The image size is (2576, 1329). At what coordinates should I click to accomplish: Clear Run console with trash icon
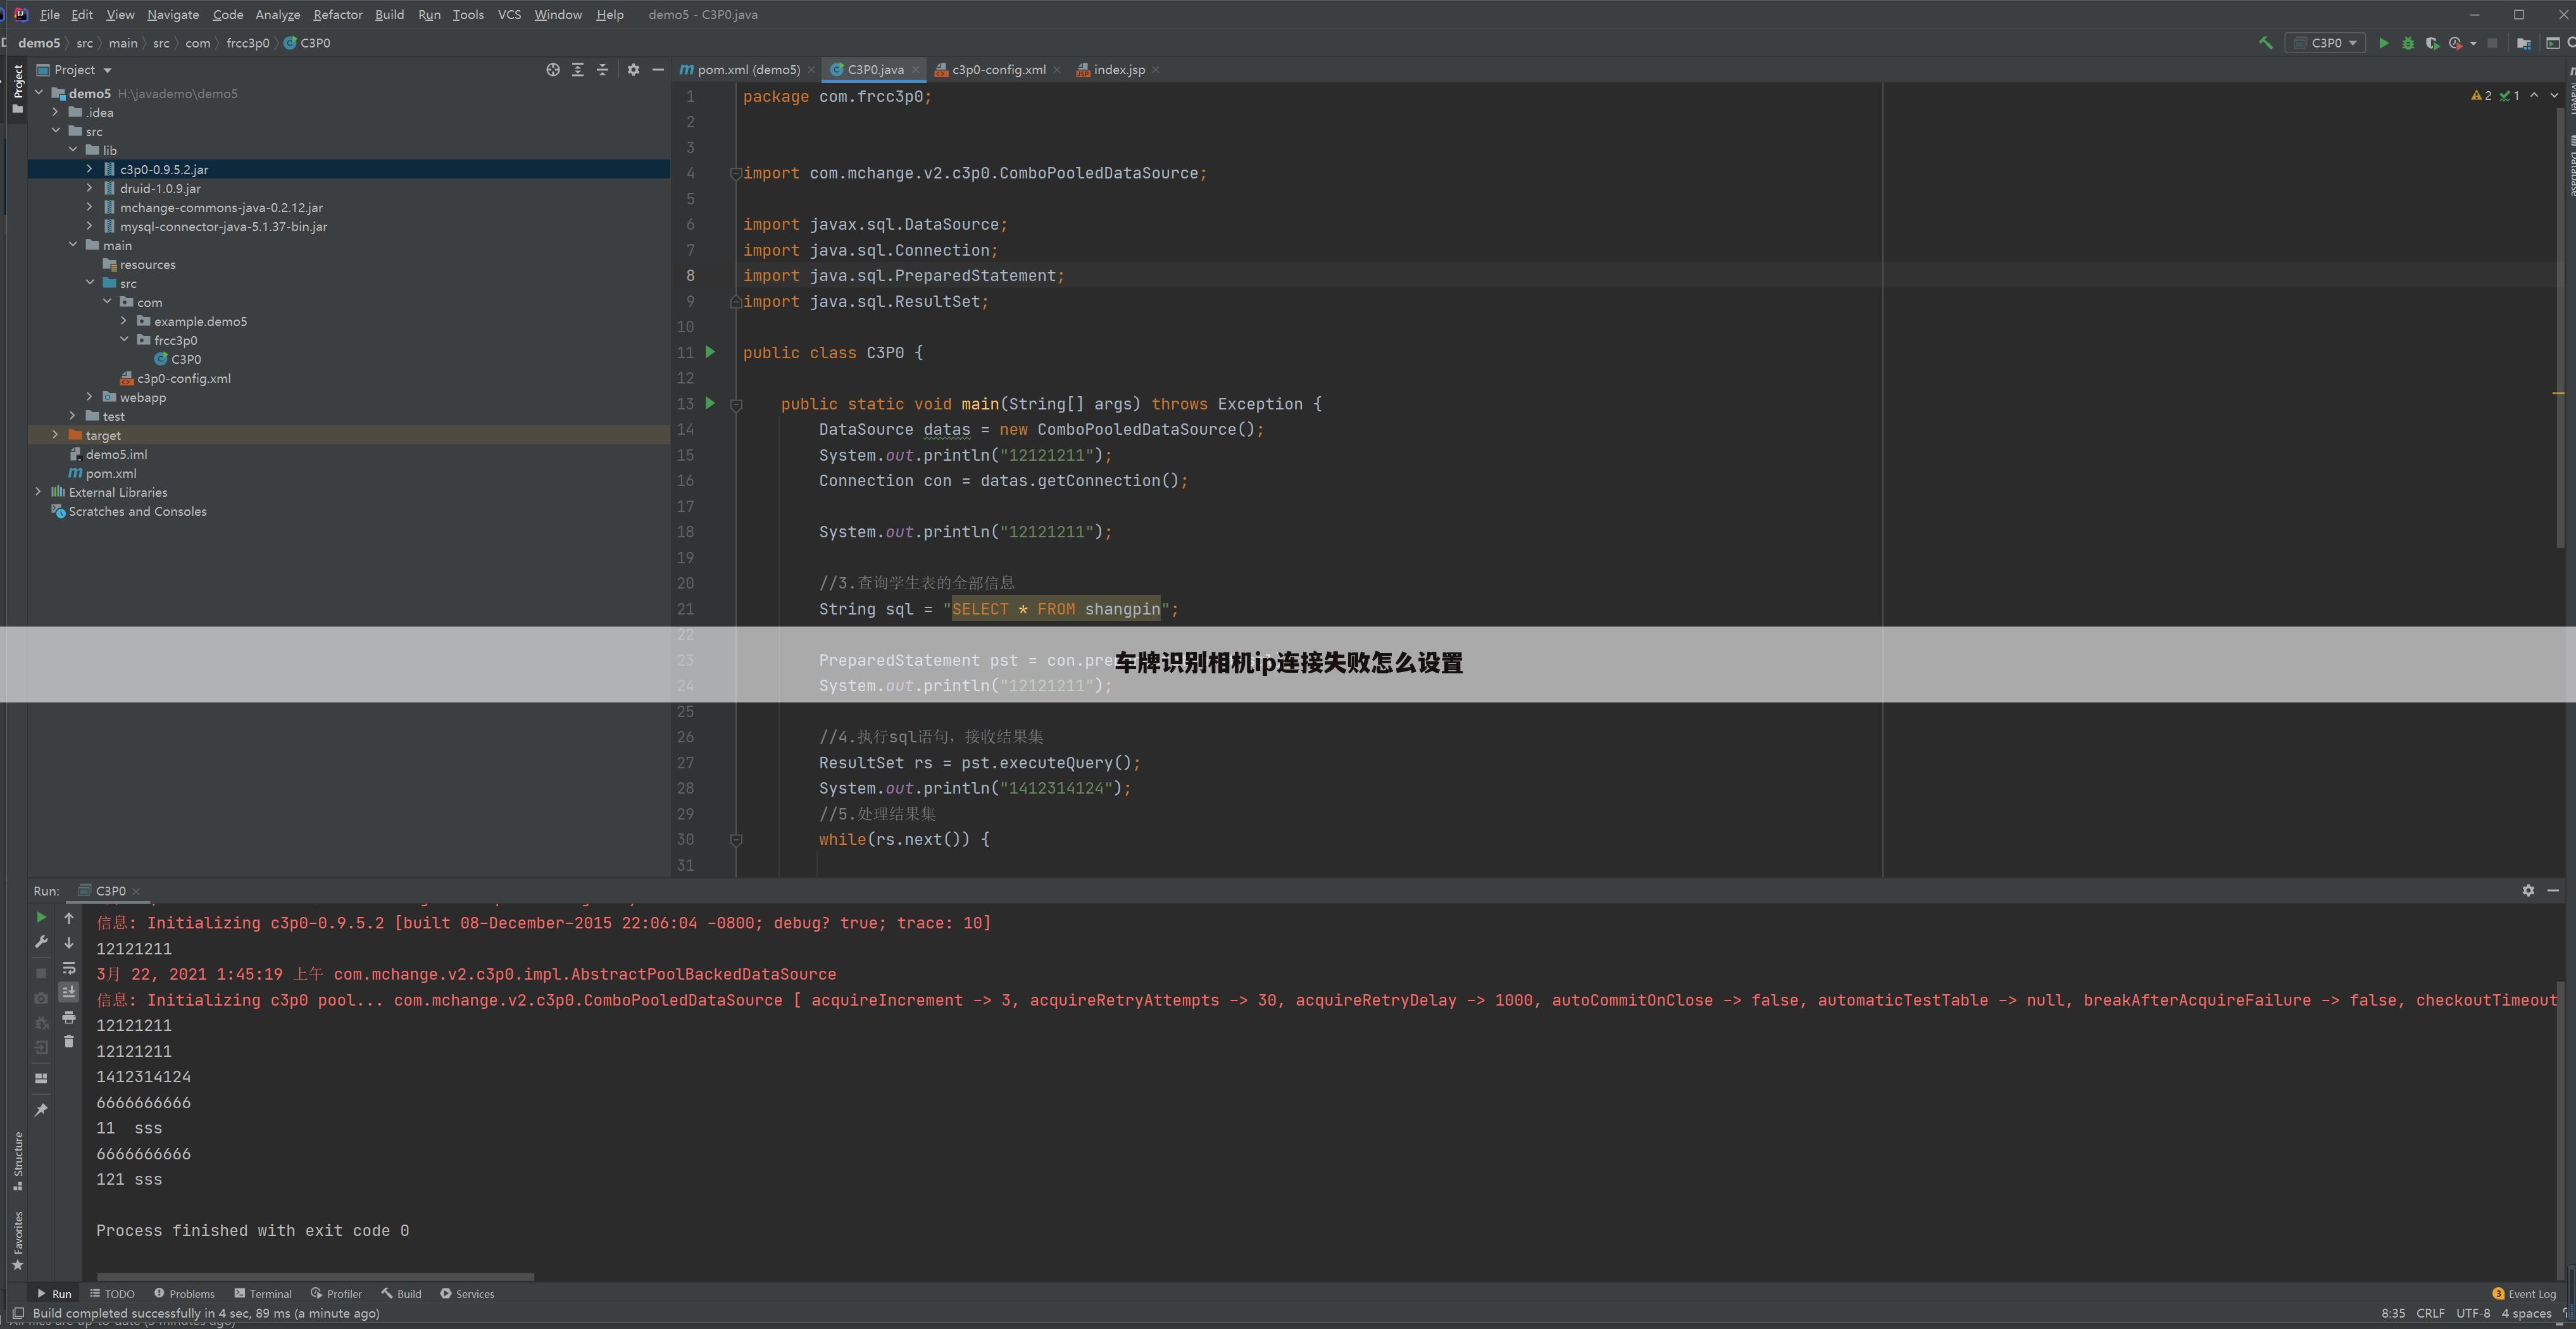[x=69, y=1042]
